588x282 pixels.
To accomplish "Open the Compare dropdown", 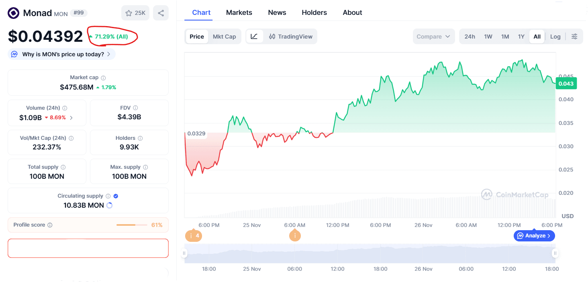I will coord(433,37).
